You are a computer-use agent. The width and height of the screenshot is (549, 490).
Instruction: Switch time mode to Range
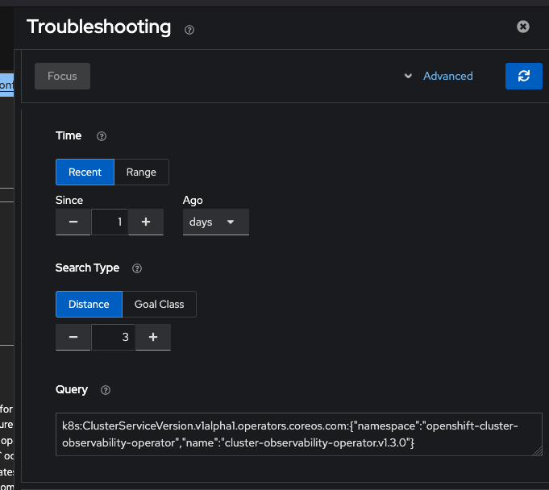click(x=141, y=172)
